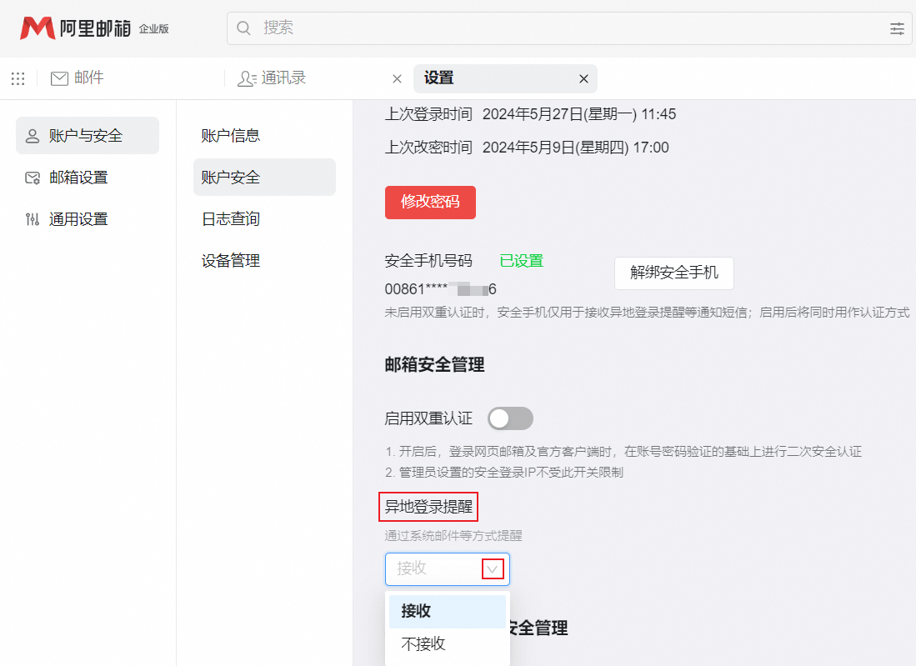The height and width of the screenshot is (666, 916).
Task: Close the 通讯录 tab
Action: (397, 78)
